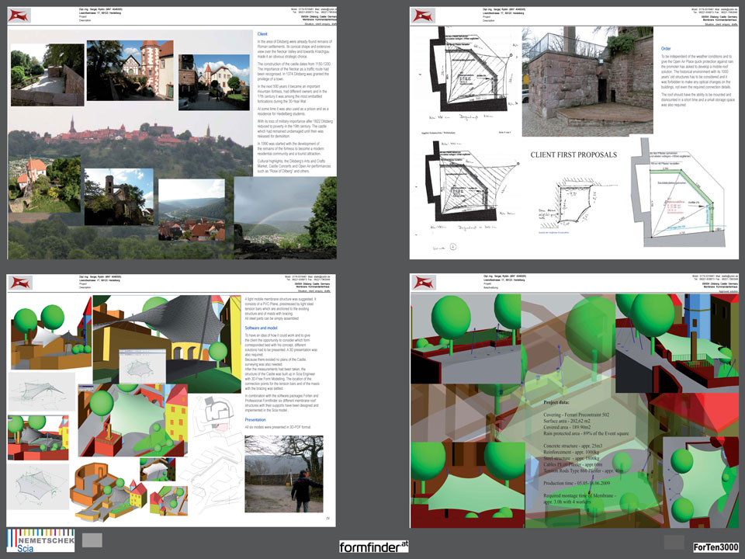Image resolution: width=745 pixels, height=559 pixels.
Task: Select the "Client" heading
Action: 263,35
